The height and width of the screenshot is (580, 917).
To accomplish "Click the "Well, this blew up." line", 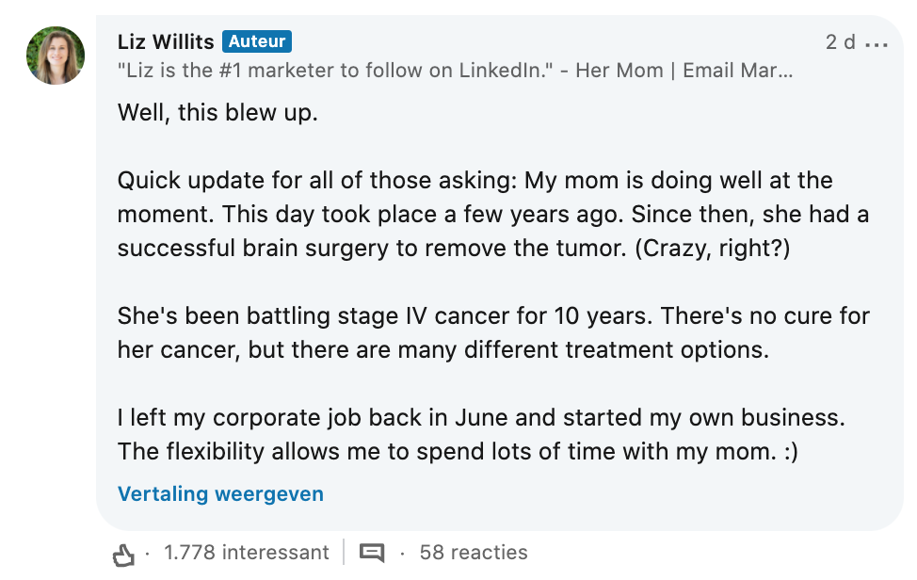I will coord(217,114).
